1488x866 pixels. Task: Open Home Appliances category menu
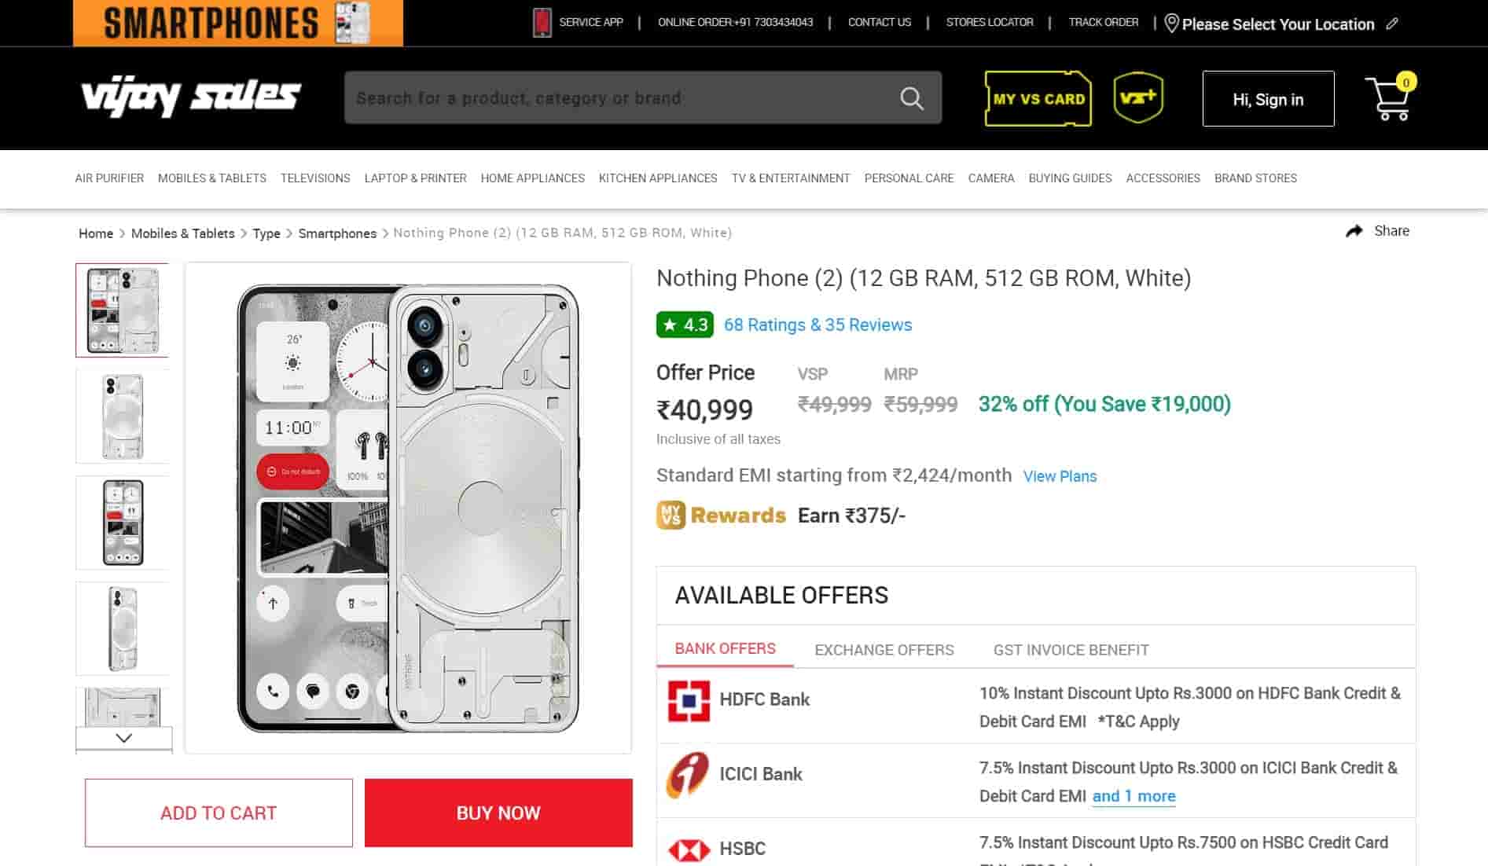click(532, 178)
